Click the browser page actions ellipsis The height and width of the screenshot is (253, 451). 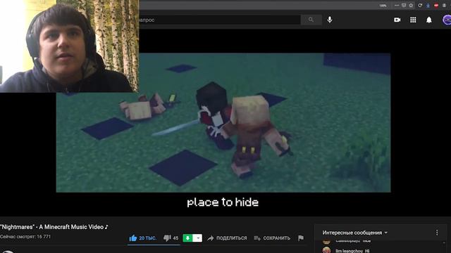click(x=397, y=6)
